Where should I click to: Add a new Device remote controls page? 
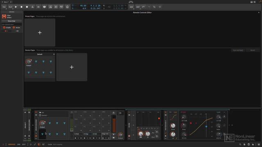tap(72, 67)
